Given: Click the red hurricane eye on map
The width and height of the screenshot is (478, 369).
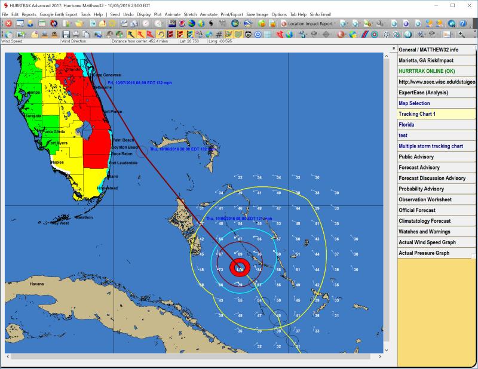Looking at the screenshot, I should [x=240, y=268].
